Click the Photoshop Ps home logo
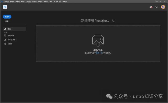The width and height of the screenshot is (168, 103). click(x=5, y=7)
